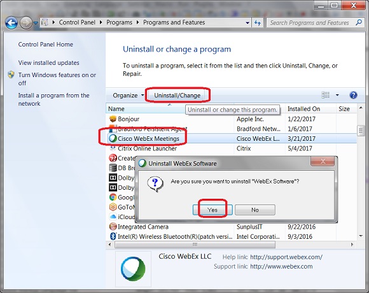Click No in the uninstall dialog

point(255,210)
